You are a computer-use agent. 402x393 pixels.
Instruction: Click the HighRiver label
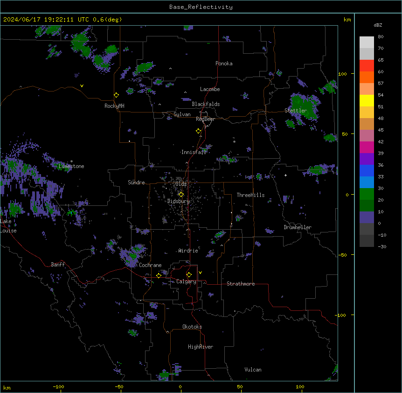point(201,347)
